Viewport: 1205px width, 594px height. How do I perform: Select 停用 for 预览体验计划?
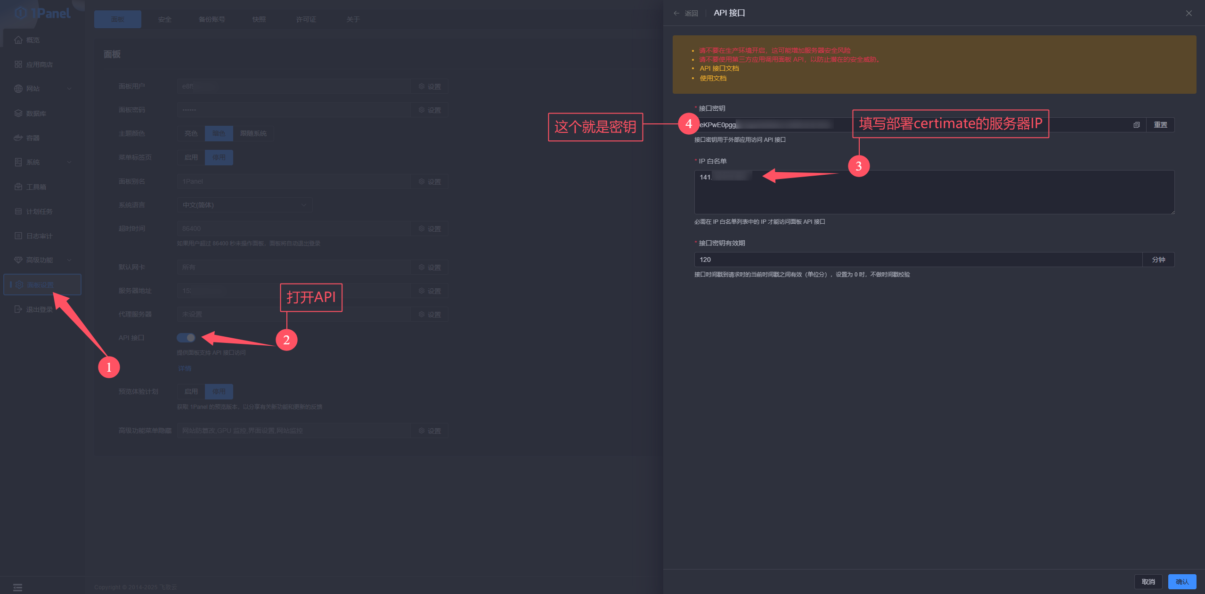pyautogui.click(x=219, y=391)
